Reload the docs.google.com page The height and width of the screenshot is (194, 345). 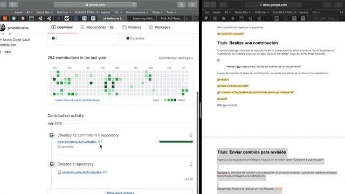[299, 5]
